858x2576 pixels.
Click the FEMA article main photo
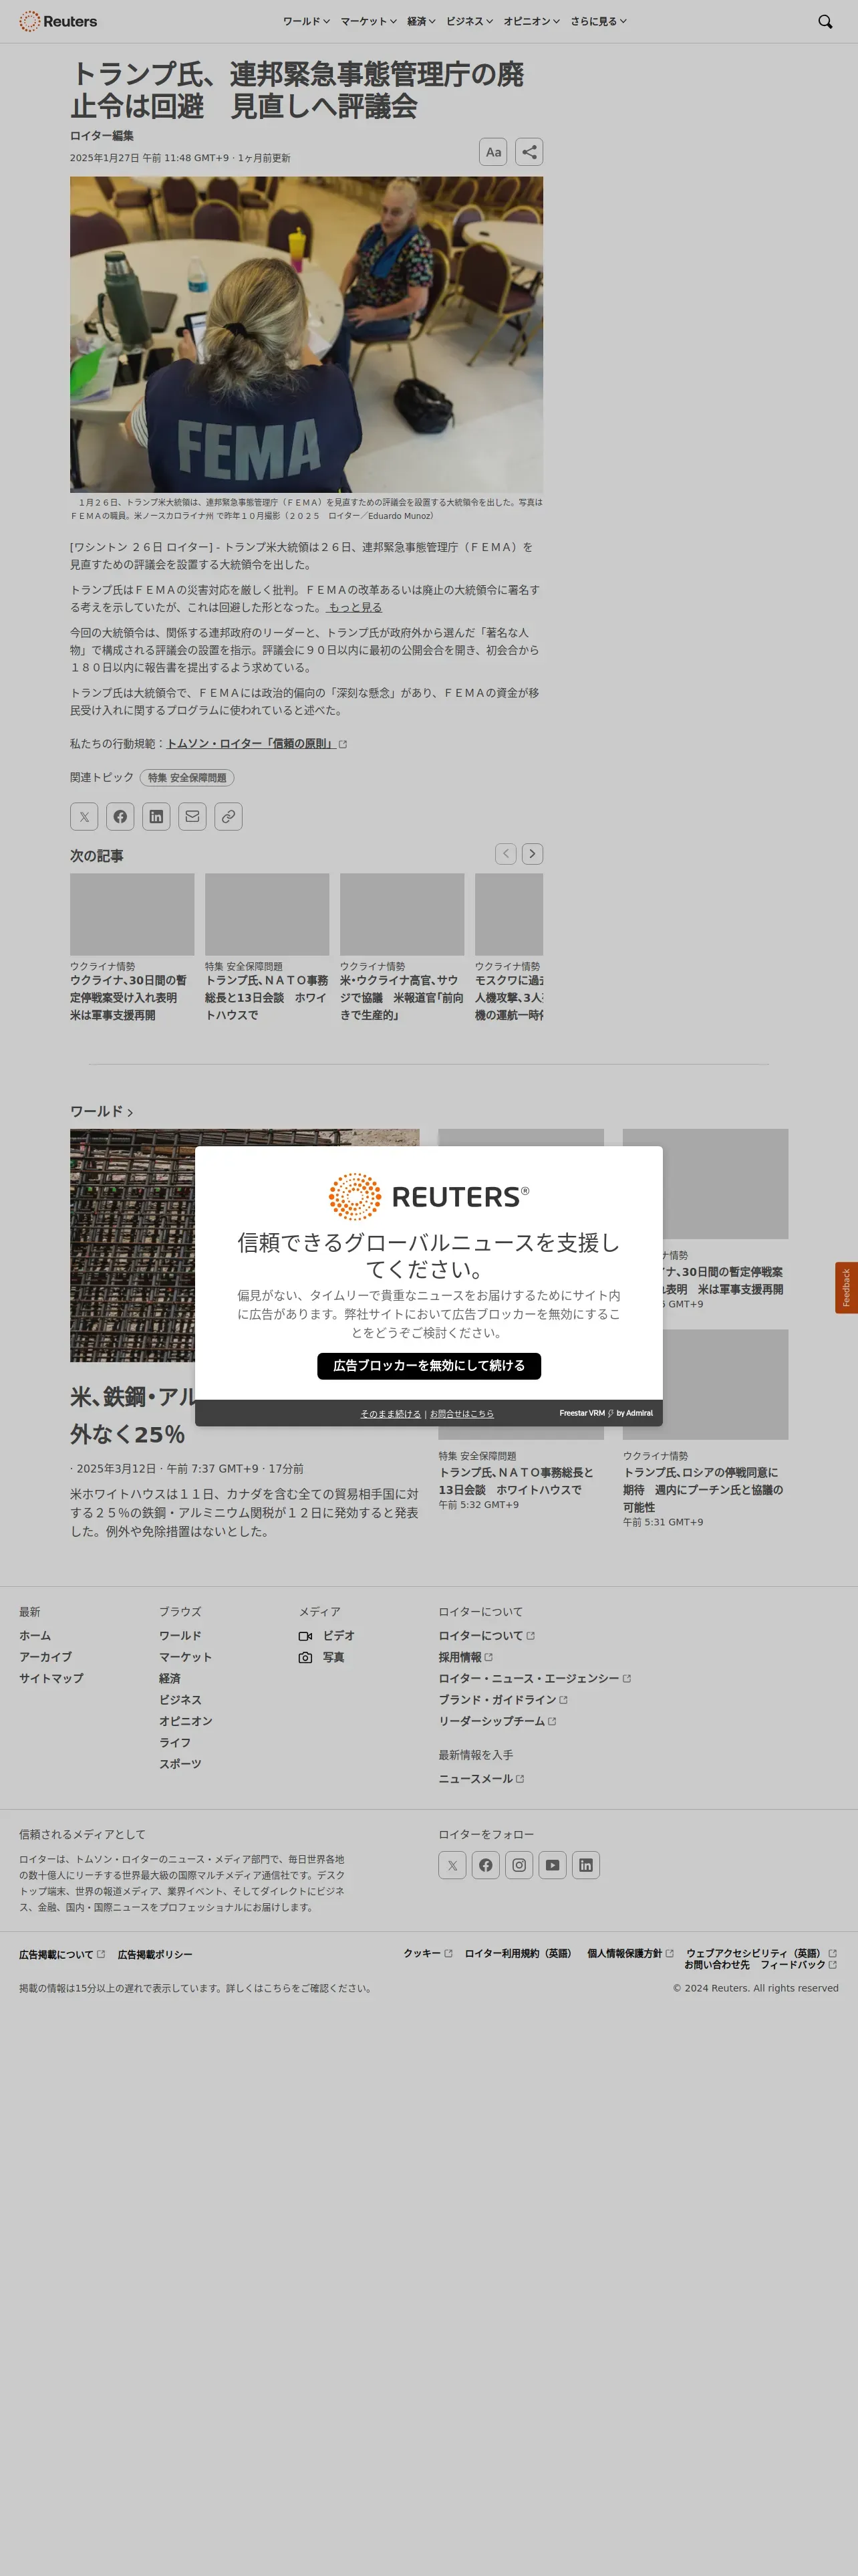(307, 334)
